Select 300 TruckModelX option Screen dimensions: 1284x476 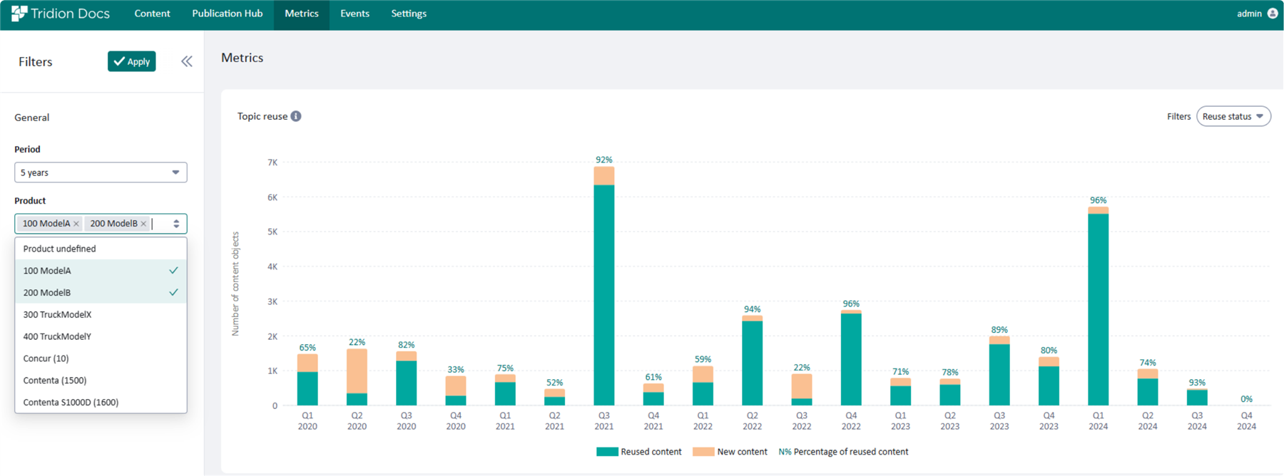tap(101, 315)
